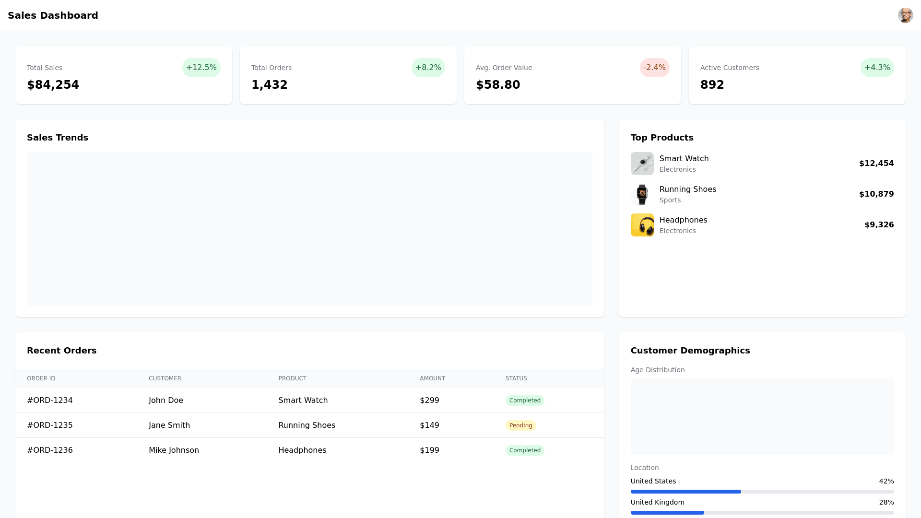This screenshot has height=518, width=921.
Task: Open order #ORD-1235
Action: (50, 425)
